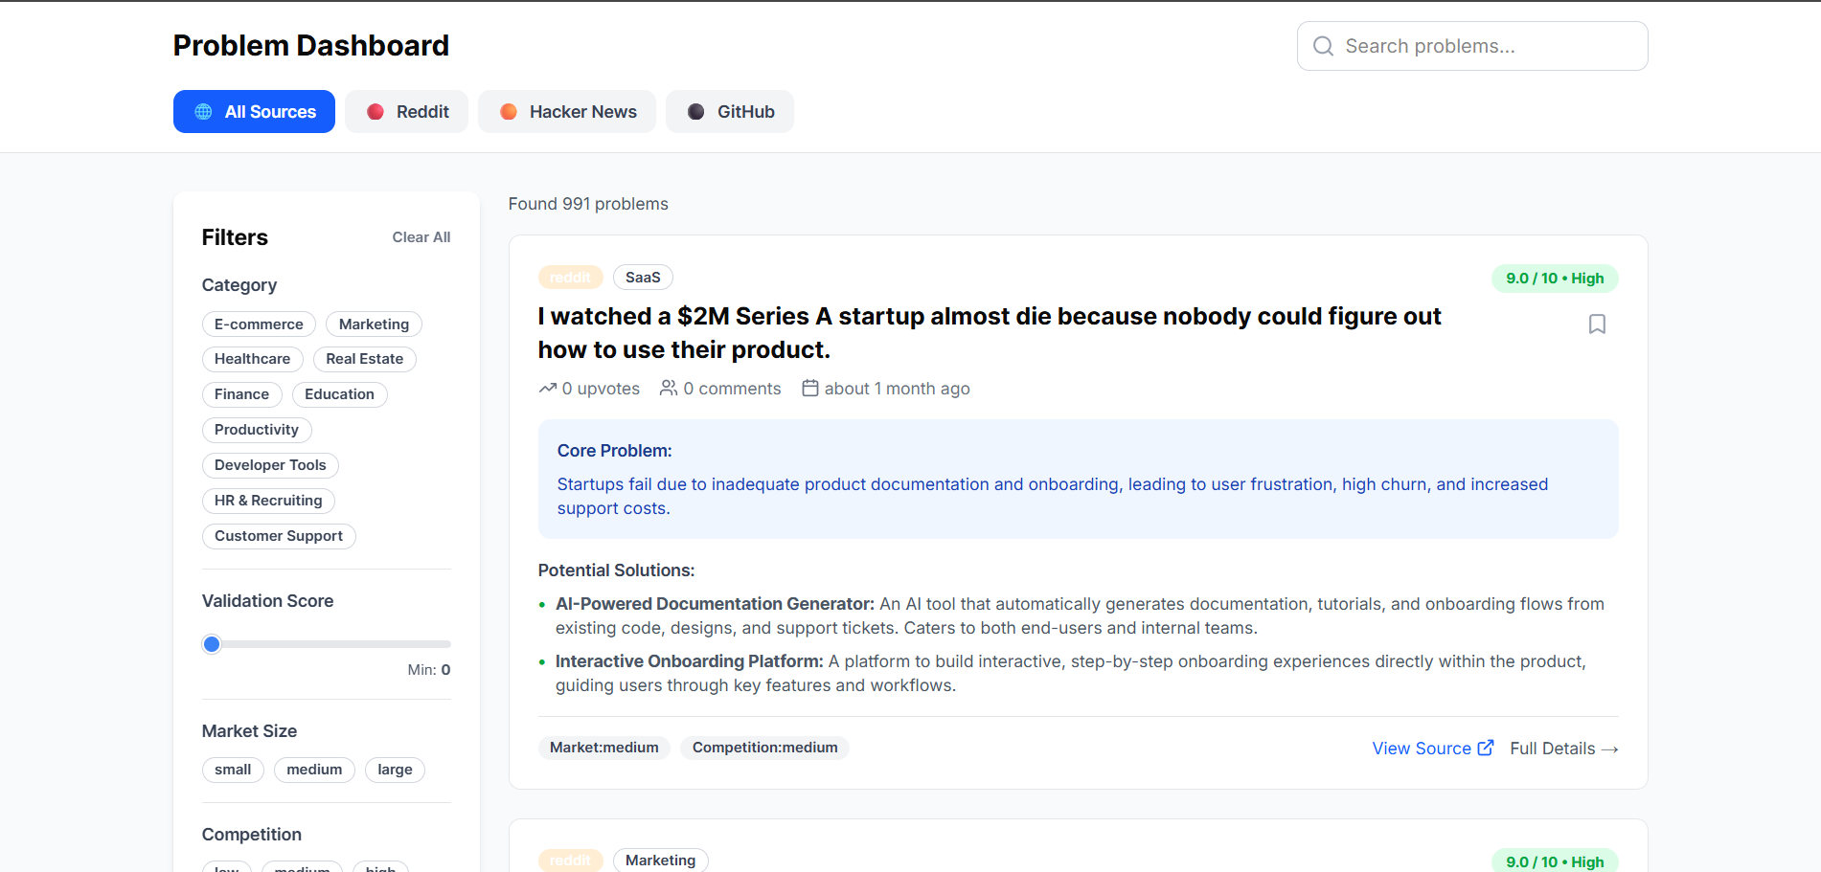Click the red Reddit dot icon
The height and width of the screenshot is (872, 1821).
pyautogui.click(x=376, y=112)
